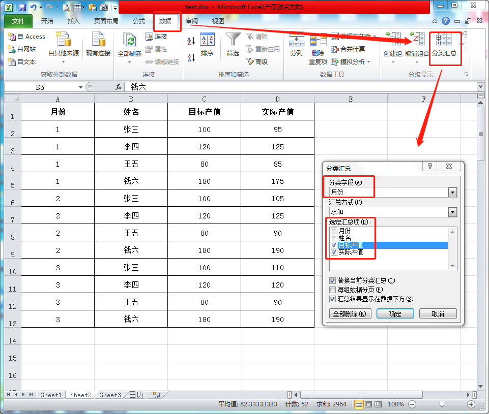This screenshot has width=489, height=414.
Task: Uncheck 目标产值 in summary items list
Action: tap(334, 245)
